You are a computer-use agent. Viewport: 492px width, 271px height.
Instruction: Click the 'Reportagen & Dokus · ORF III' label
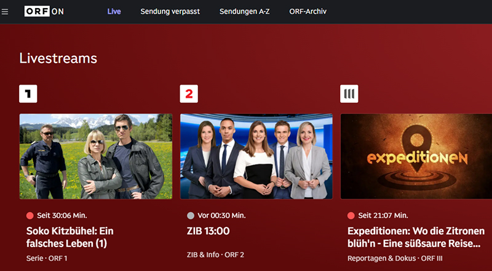395,259
